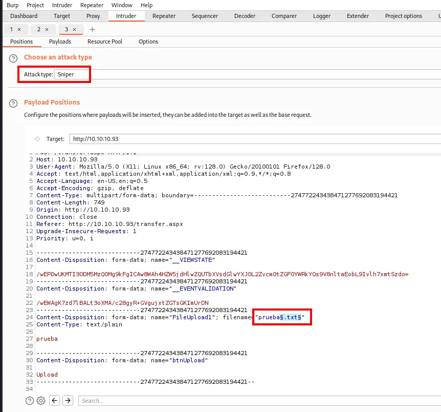Select Intruder attack tab 3
The width and height of the screenshot is (441, 412).
(x=67, y=29)
